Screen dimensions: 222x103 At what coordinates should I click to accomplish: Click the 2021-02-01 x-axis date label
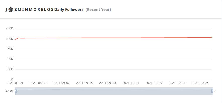tap(15, 83)
